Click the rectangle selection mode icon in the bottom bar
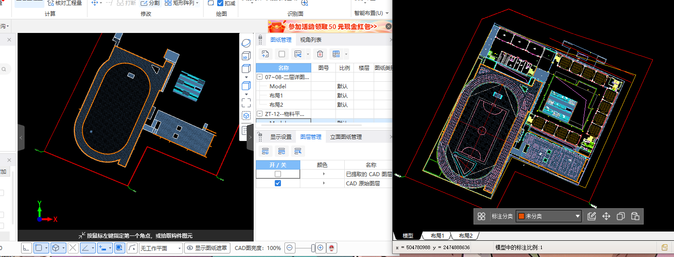This screenshot has height=257, width=674. click(x=39, y=248)
